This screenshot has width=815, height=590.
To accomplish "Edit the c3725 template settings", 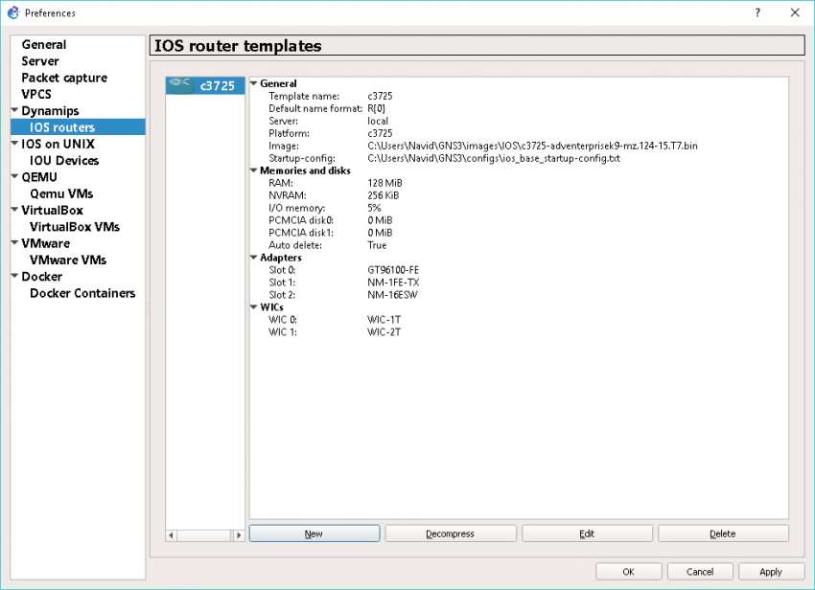I will [x=587, y=533].
